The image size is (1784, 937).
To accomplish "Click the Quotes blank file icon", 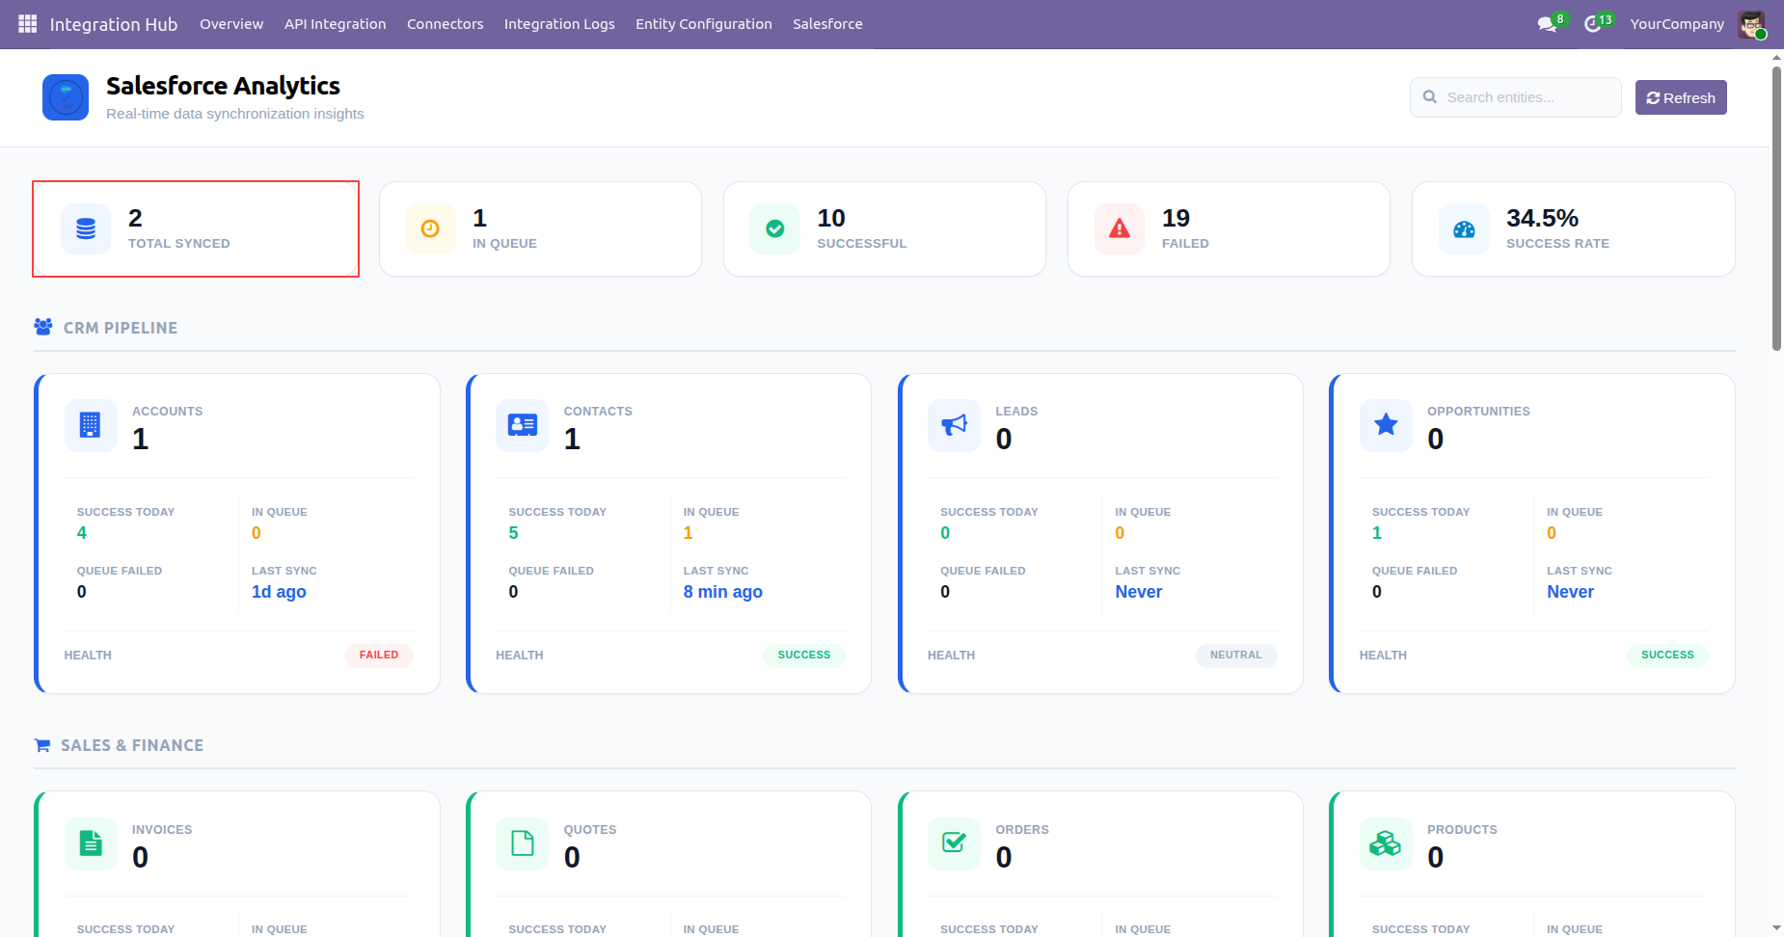I will coord(522,843).
